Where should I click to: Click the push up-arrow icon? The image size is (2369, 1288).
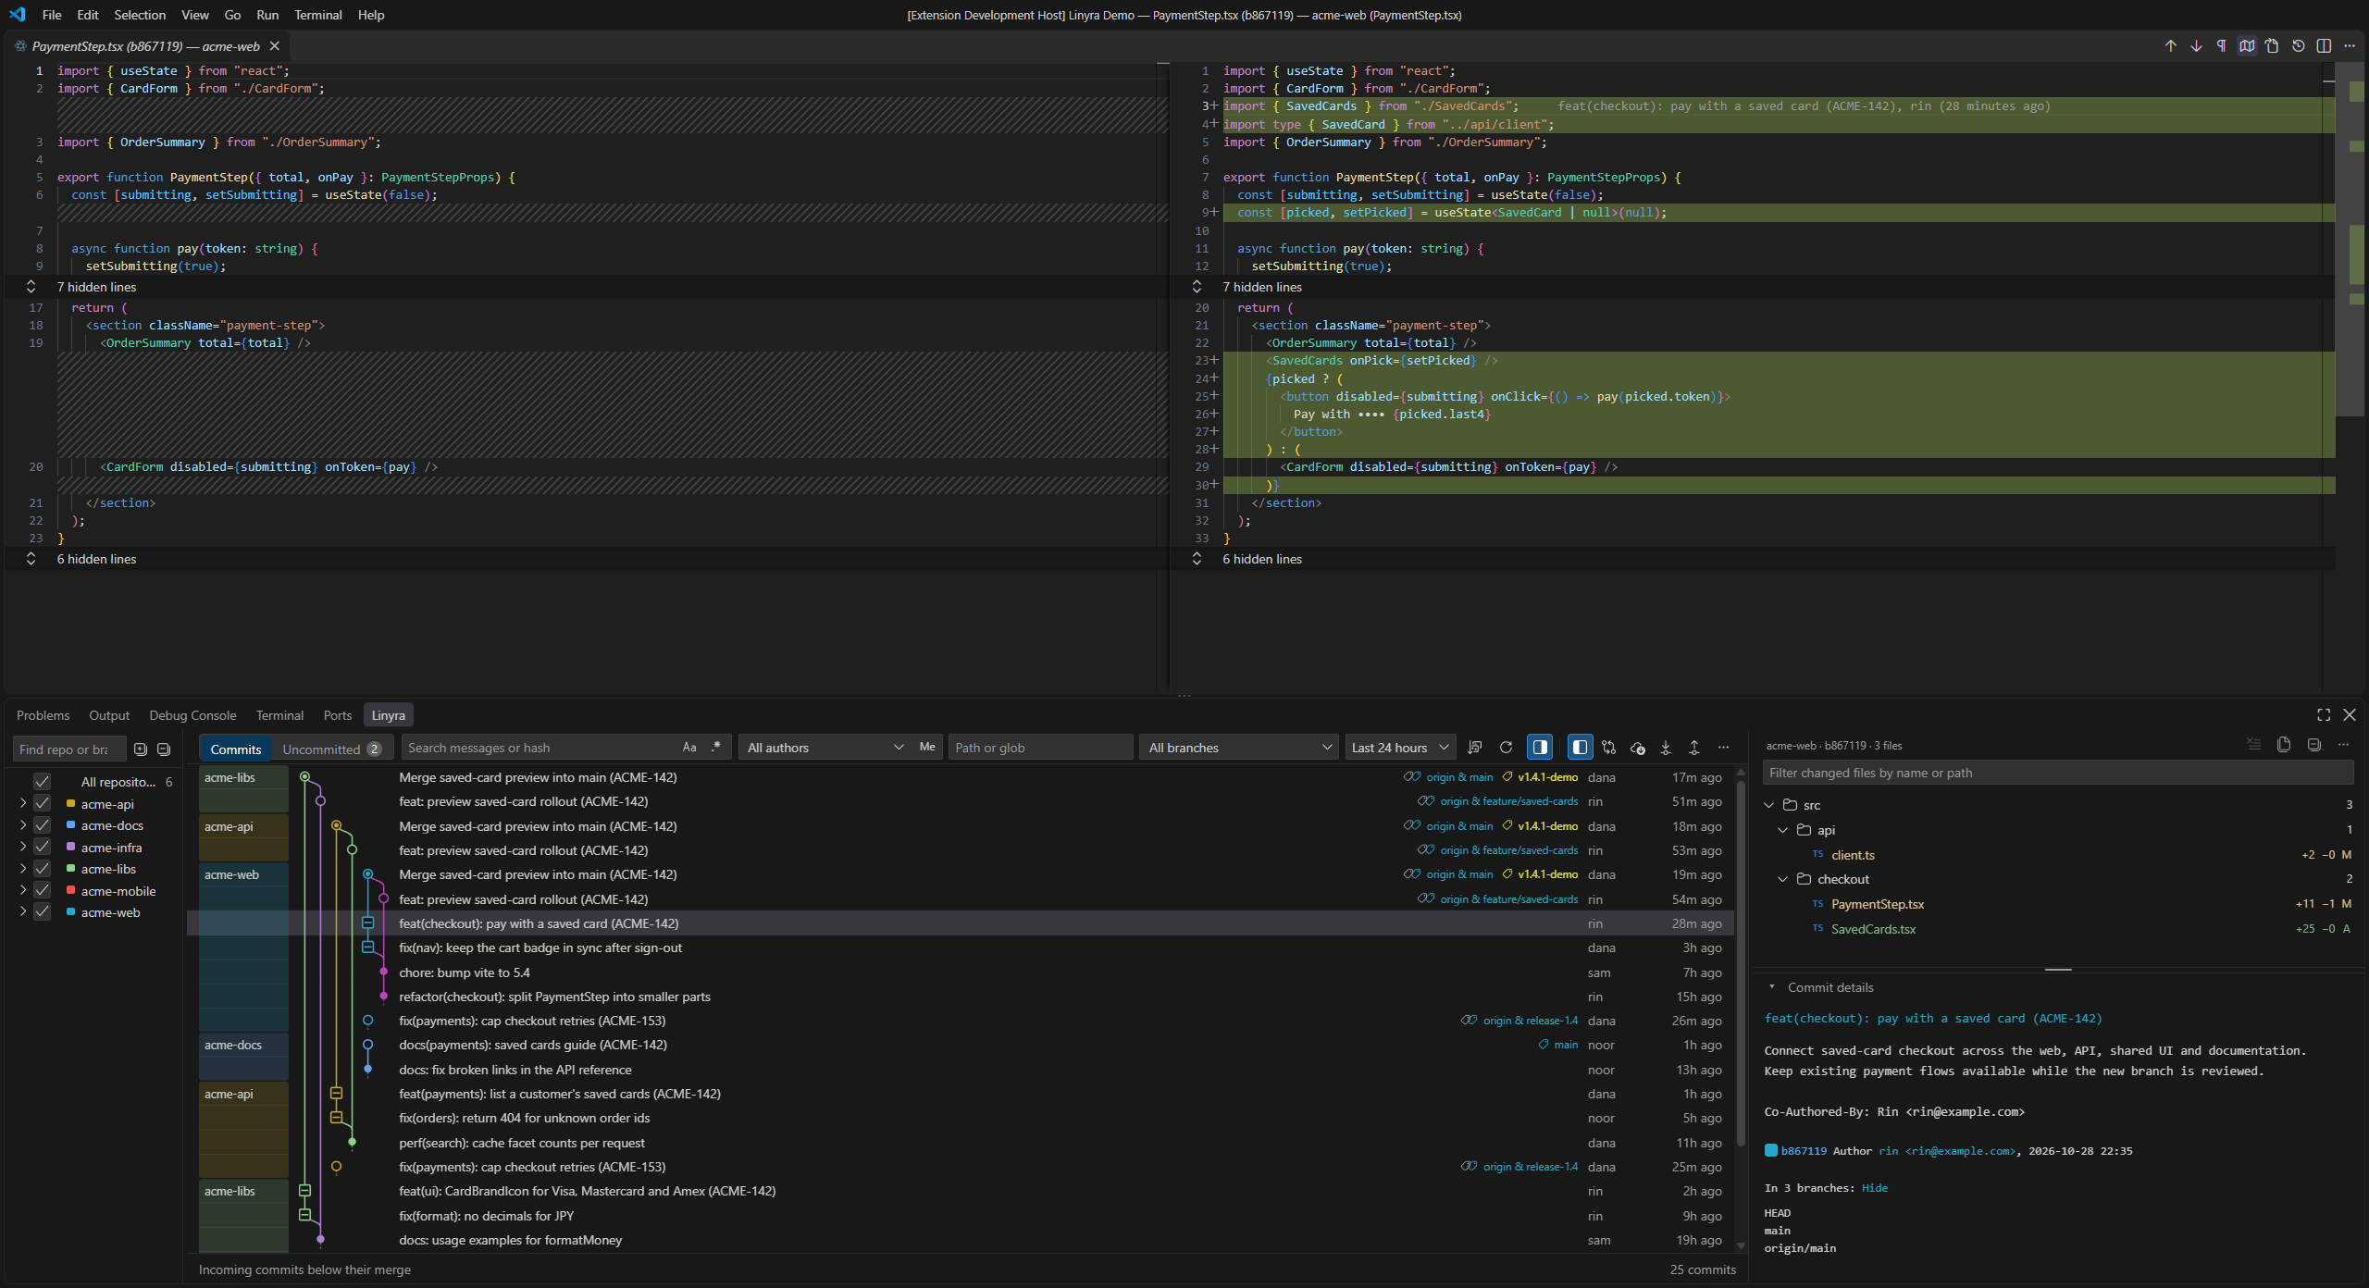coord(1694,748)
